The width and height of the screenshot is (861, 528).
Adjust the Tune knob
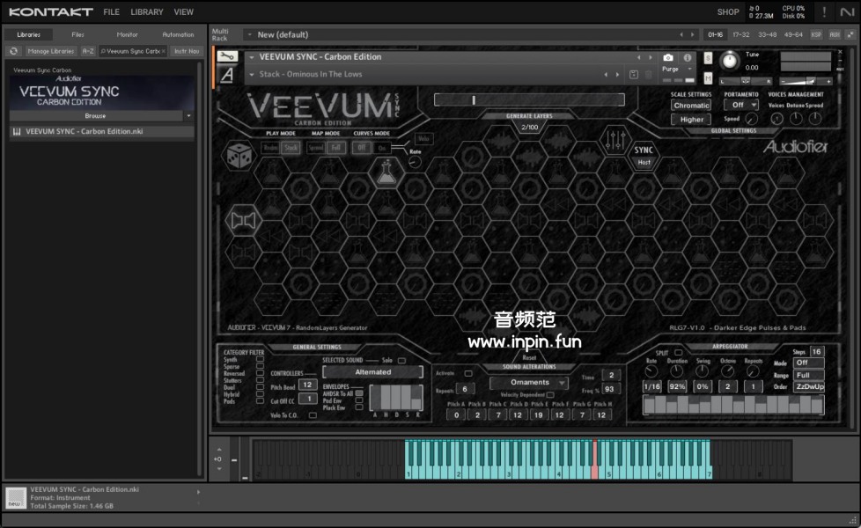[x=730, y=61]
